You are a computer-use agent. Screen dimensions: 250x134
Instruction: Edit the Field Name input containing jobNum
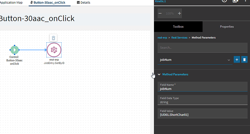point(203,87)
